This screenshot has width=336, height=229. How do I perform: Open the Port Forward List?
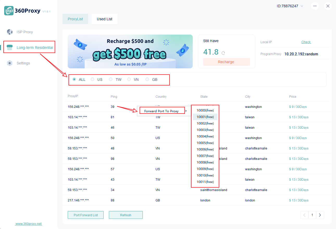click(x=86, y=215)
